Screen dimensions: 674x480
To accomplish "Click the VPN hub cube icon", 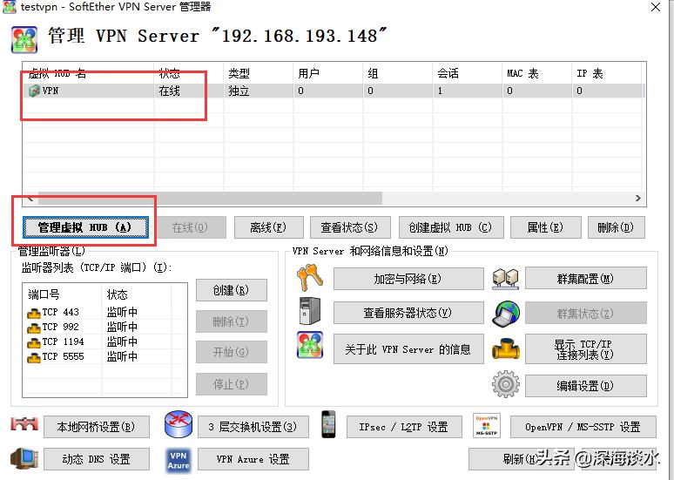I will click(34, 91).
